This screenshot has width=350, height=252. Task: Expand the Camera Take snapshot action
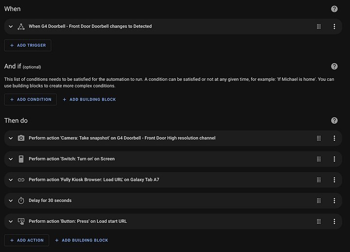coord(11,138)
